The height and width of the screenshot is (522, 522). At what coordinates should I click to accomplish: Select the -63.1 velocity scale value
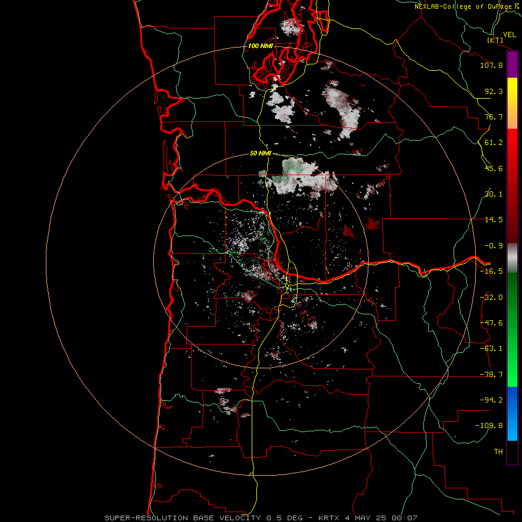tap(491, 349)
